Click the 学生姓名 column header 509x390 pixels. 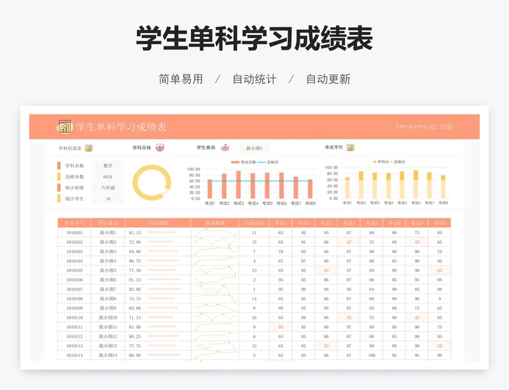[108, 223]
